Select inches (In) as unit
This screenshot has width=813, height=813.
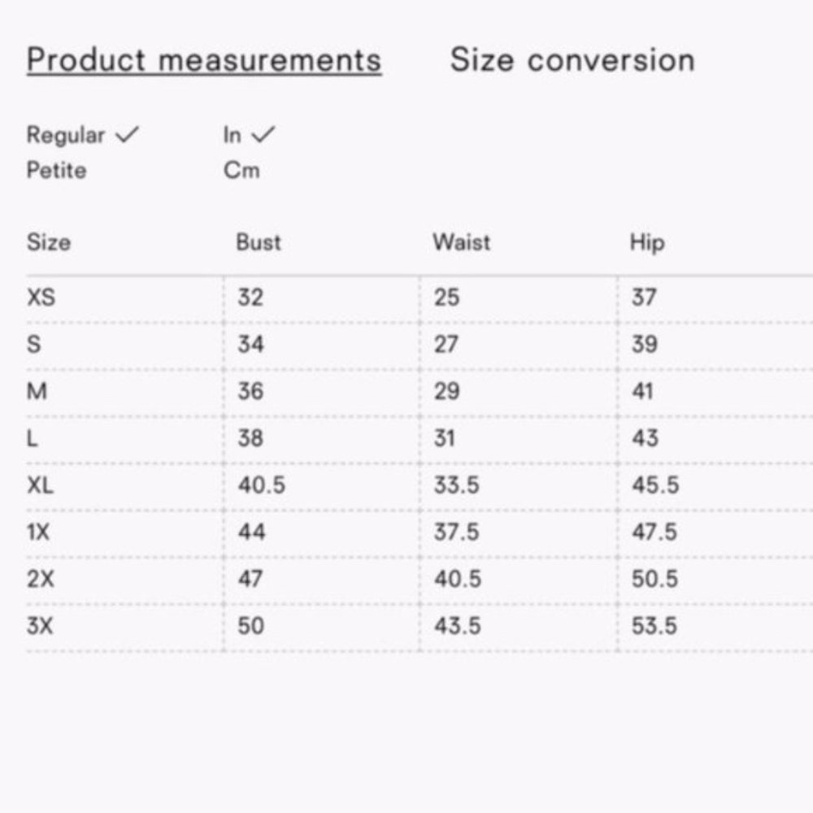(233, 135)
